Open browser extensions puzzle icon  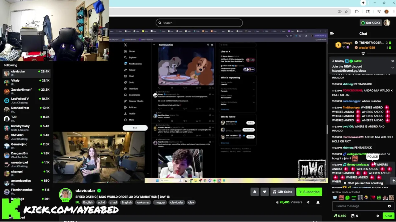point(357,12)
